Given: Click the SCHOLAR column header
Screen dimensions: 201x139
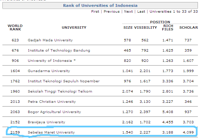Looking at the screenshot, I should pos(189,28).
